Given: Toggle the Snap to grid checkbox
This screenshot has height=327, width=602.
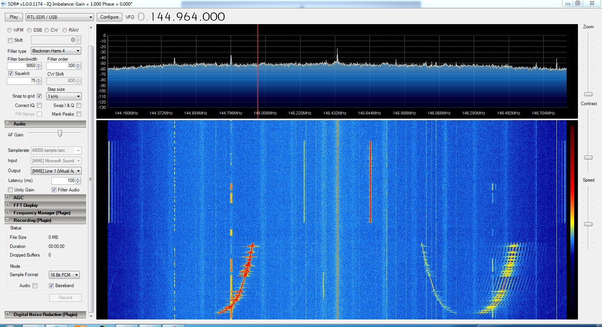Looking at the screenshot, I should point(40,96).
